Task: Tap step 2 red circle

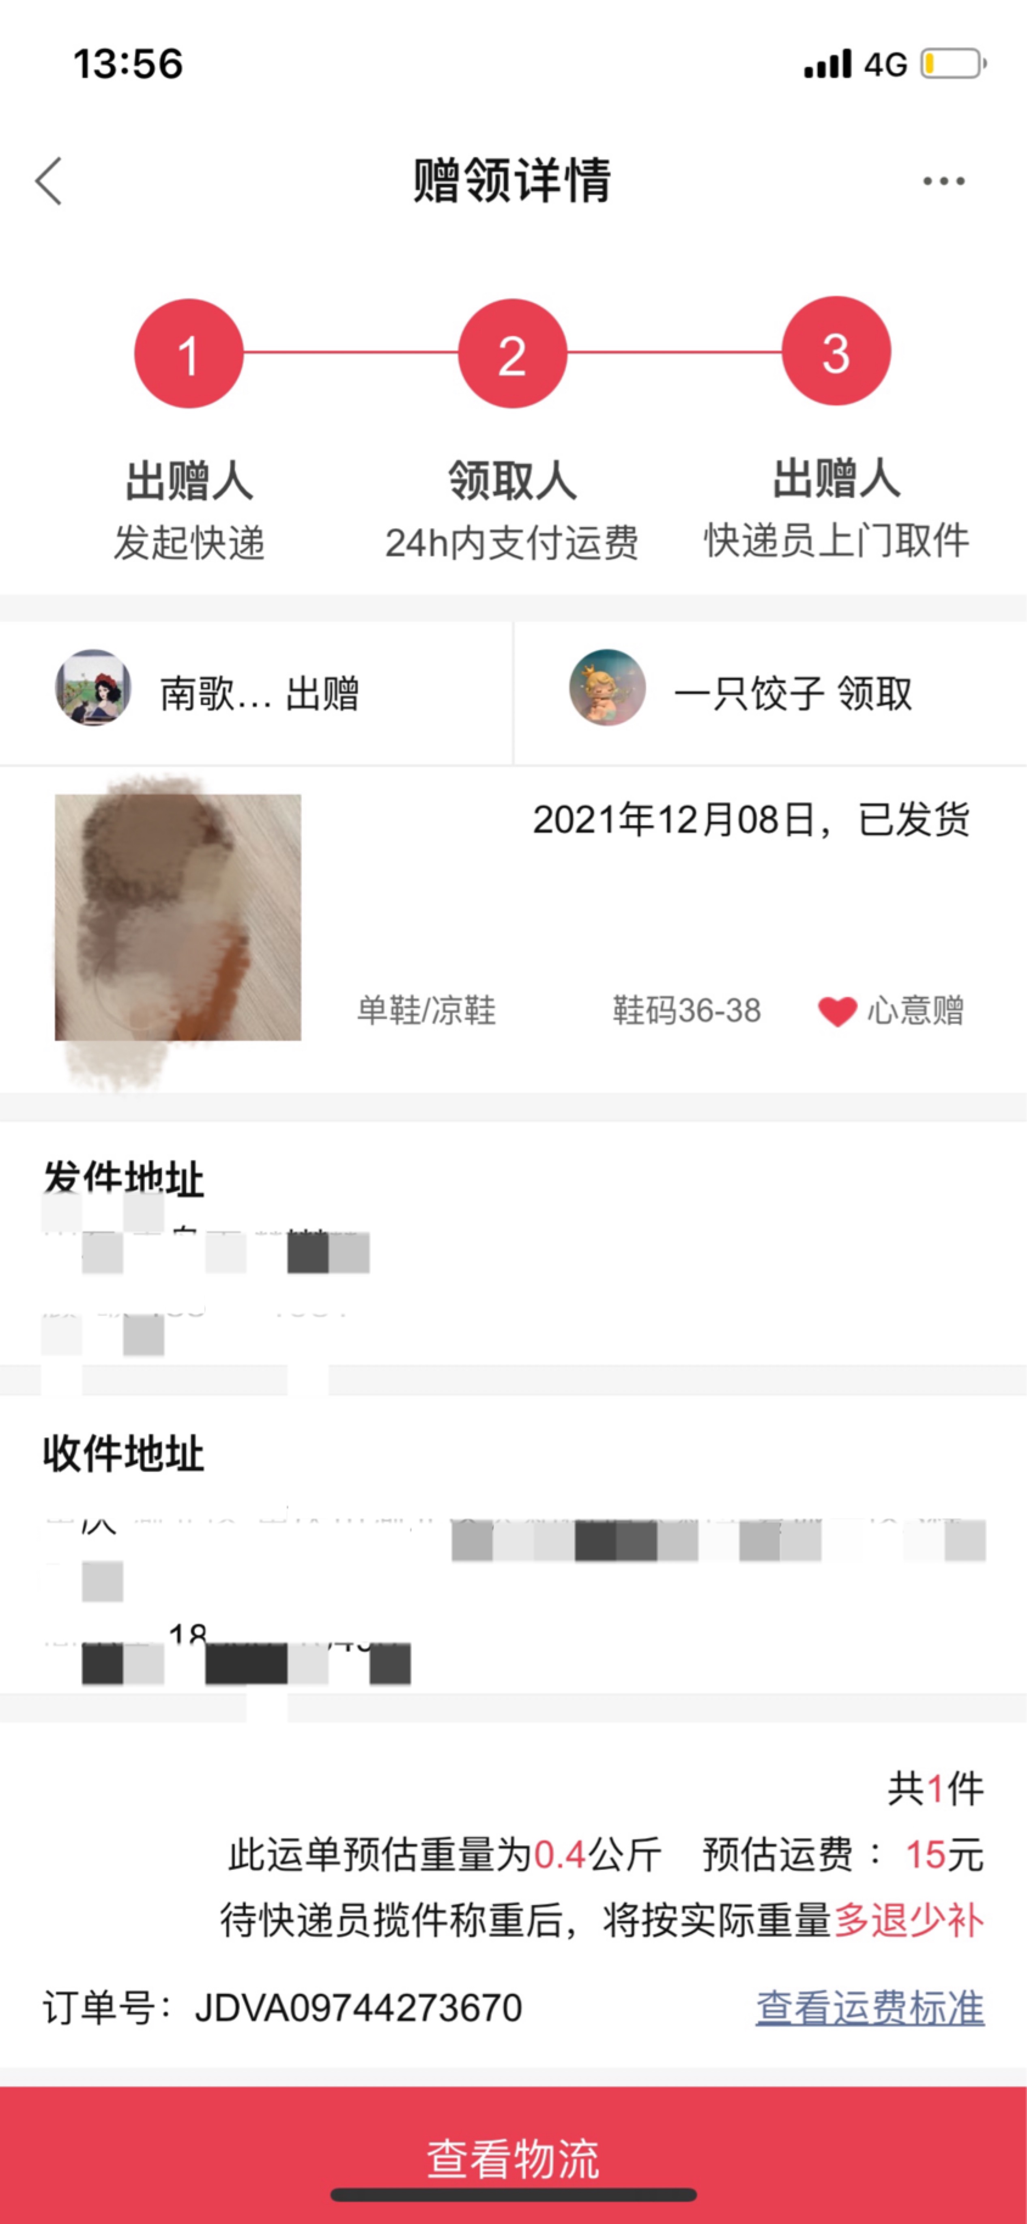Action: click(x=512, y=353)
